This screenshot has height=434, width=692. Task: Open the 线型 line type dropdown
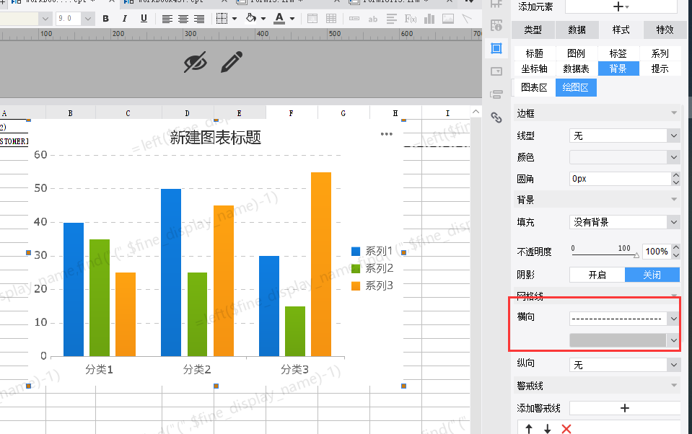click(624, 136)
